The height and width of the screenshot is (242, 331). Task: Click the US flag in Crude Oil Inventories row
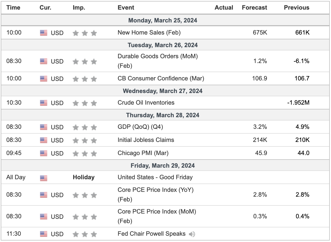pyautogui.click(x=44, y=103)
